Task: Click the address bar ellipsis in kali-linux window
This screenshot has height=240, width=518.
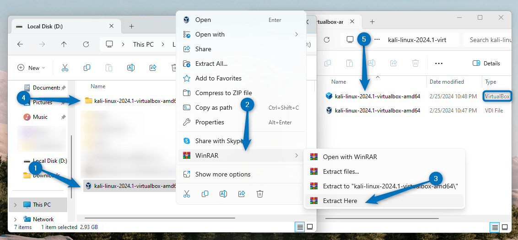Action: (377, 40)
